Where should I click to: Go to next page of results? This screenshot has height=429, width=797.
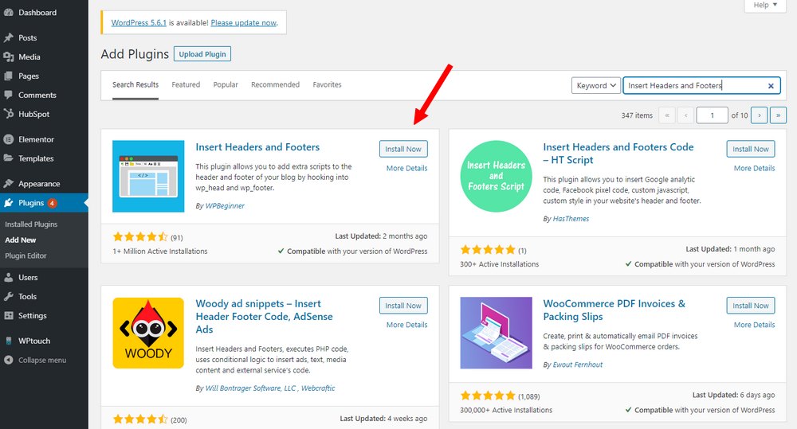(x=760, y=115)
